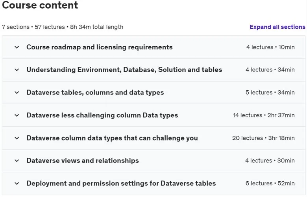Click chevron beside Deployment and permission settings
Screen dimensions: 307x197
pos(17,184)
